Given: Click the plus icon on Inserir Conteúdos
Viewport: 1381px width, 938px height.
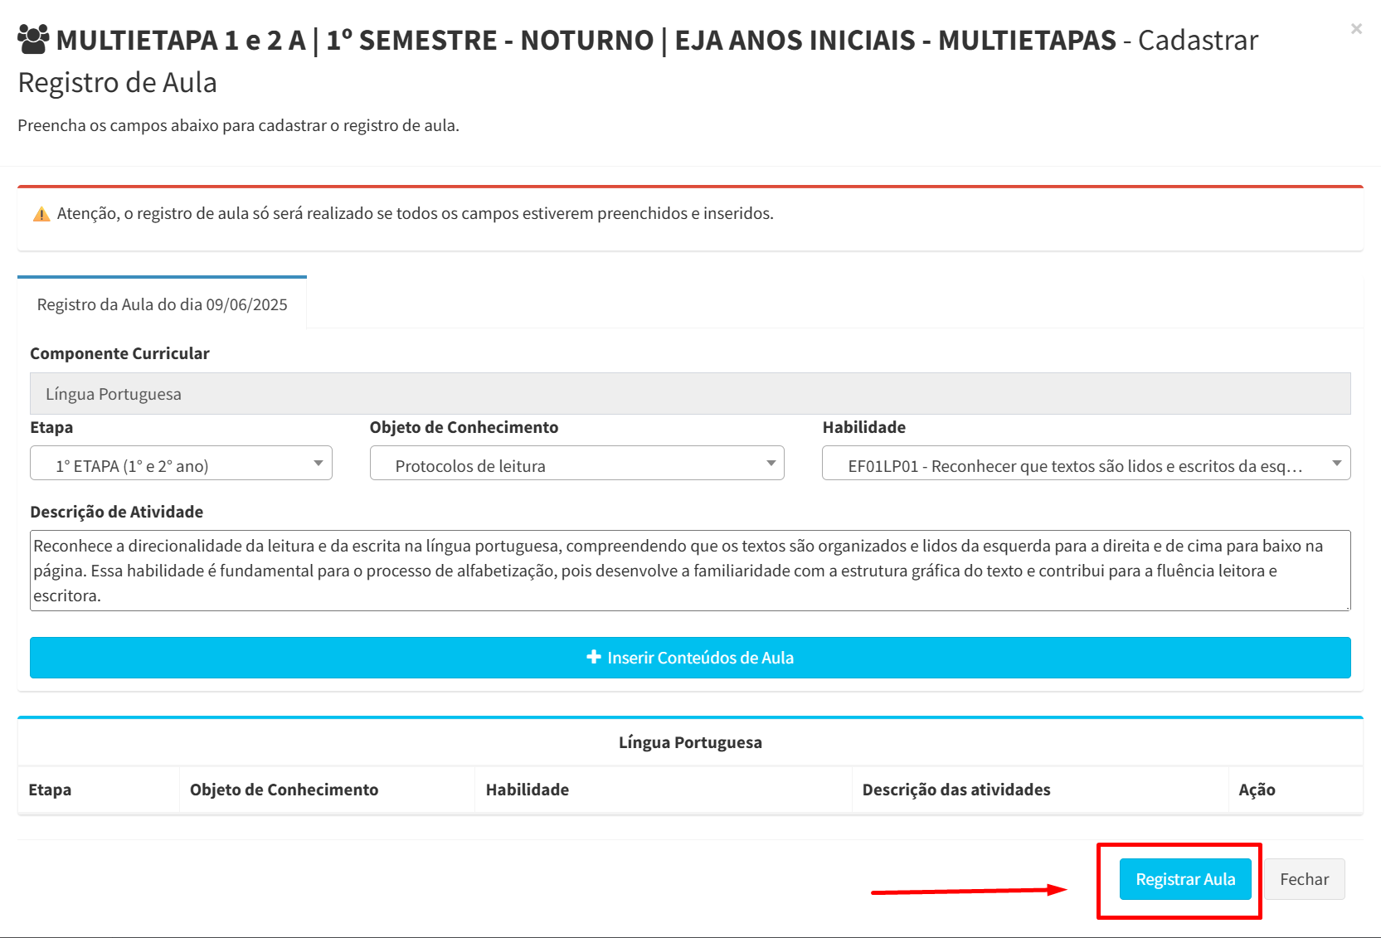Looking at the screenshot, I should click(594, 657).
